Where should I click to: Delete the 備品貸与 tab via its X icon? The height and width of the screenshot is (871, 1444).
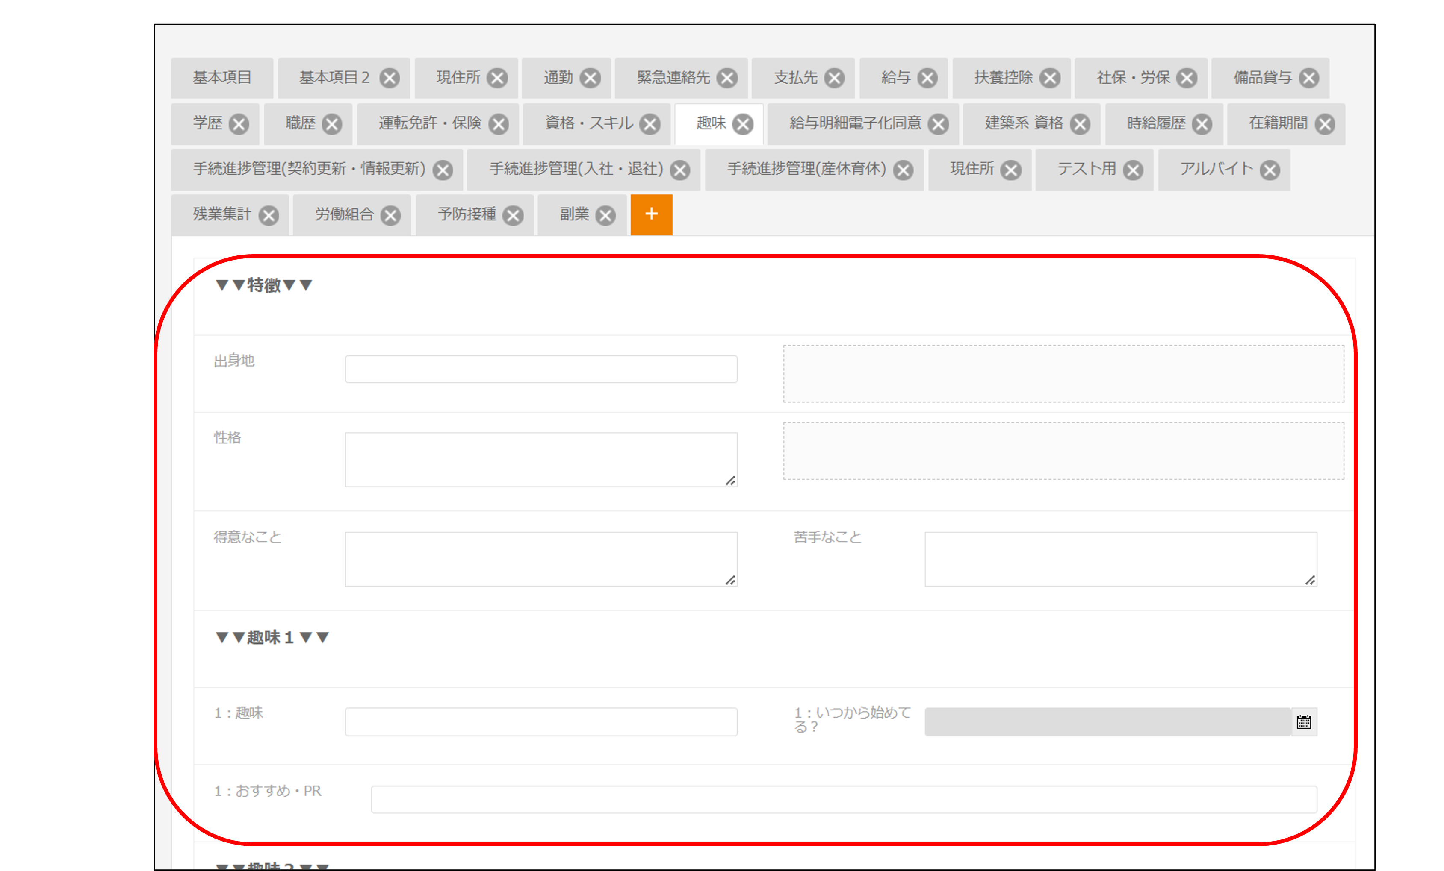[1309, 78]
